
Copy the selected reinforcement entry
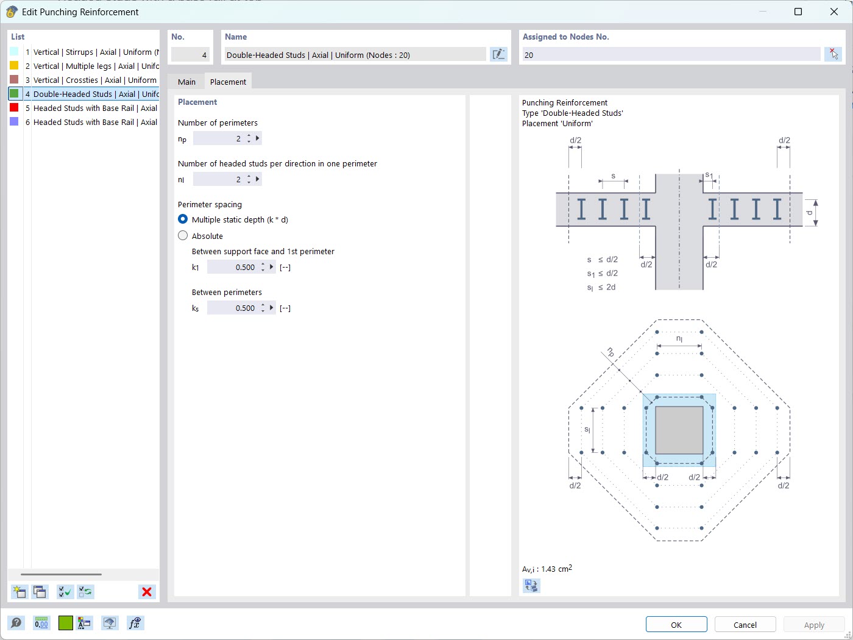pos(39,592)
